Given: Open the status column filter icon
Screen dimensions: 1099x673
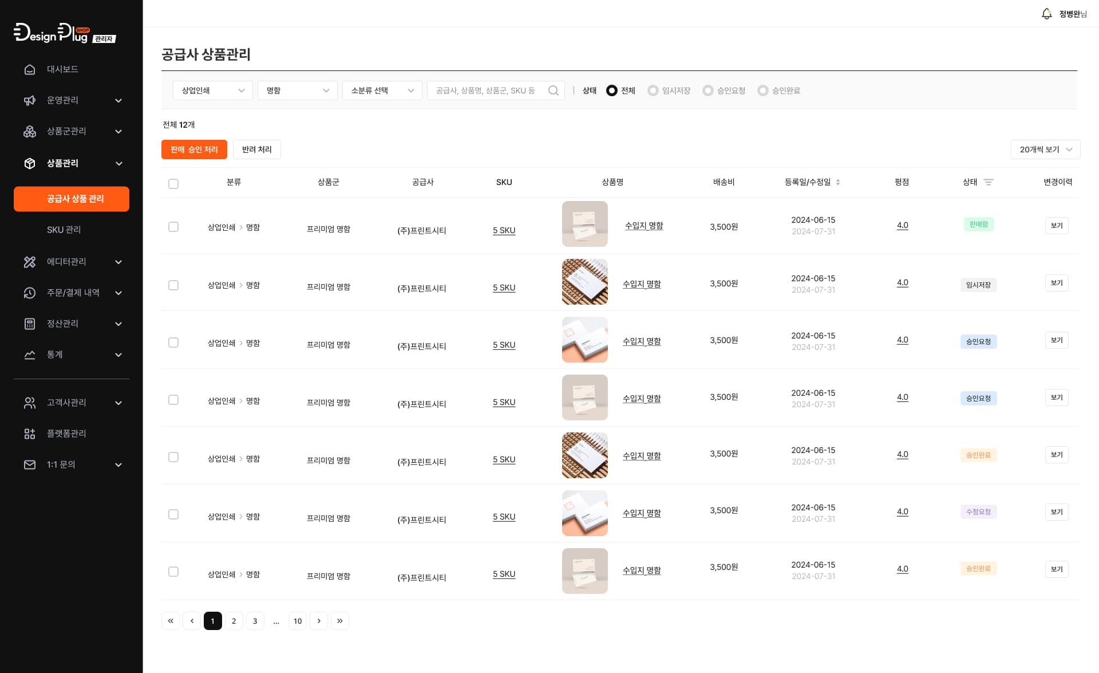Looking at the screenshot, I should tap(989, 182).
